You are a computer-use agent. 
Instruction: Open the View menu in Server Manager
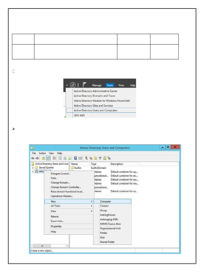(121, 85)
